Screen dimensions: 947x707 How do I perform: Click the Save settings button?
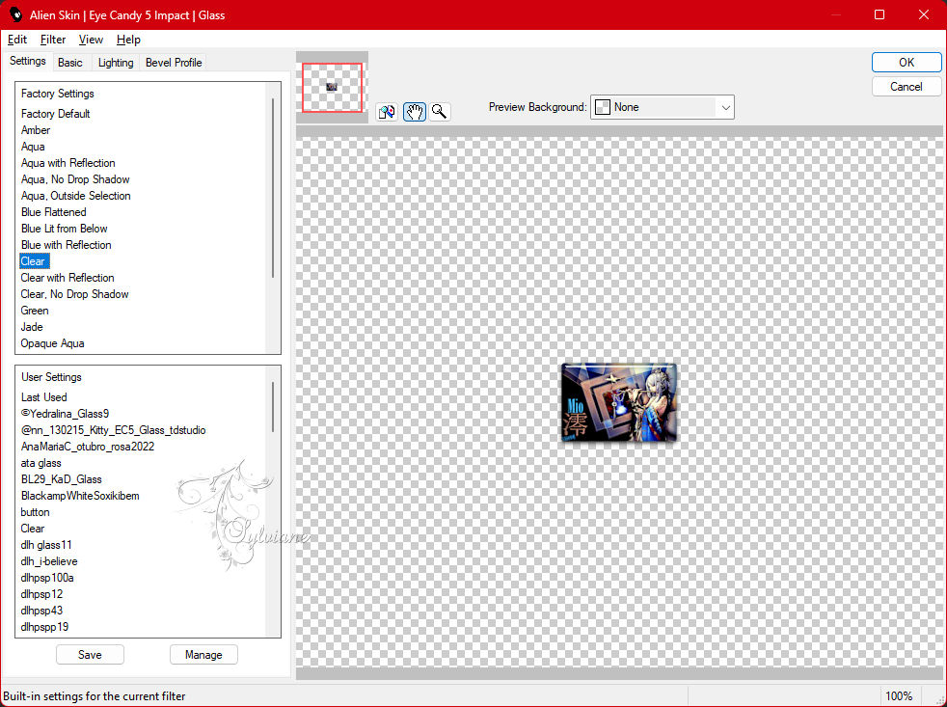pos(90,654)
